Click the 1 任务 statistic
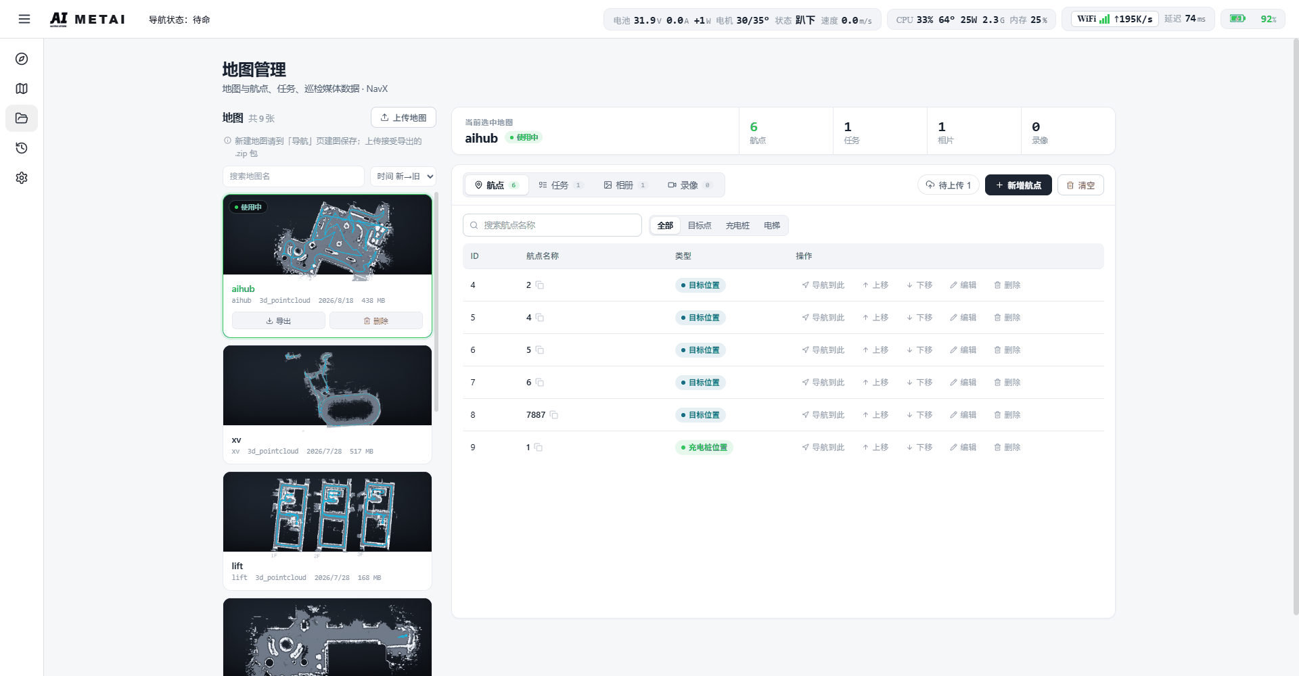The height and width of the screenshot is (676, 1299). (880, 131)
